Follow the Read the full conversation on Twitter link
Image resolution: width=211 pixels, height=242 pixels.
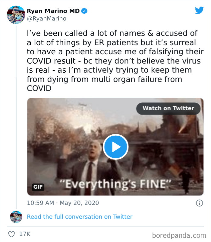click(80, 217)
